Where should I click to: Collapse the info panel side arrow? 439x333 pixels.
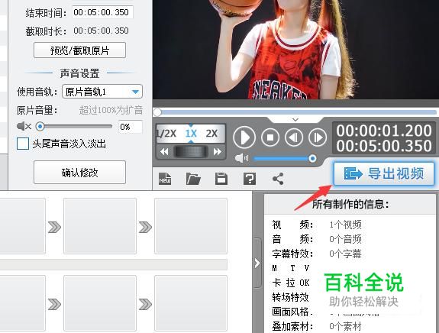click(x=257, y=263)
